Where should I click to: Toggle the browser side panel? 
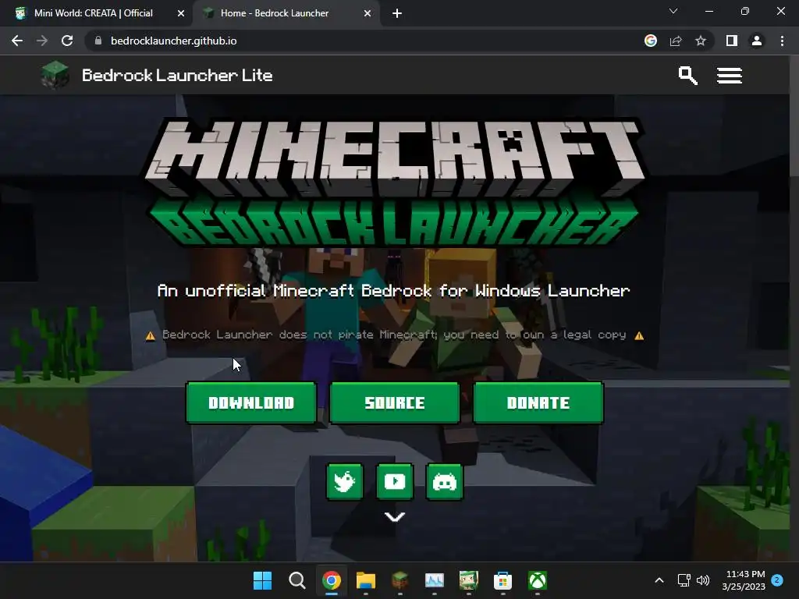[732, 41]
